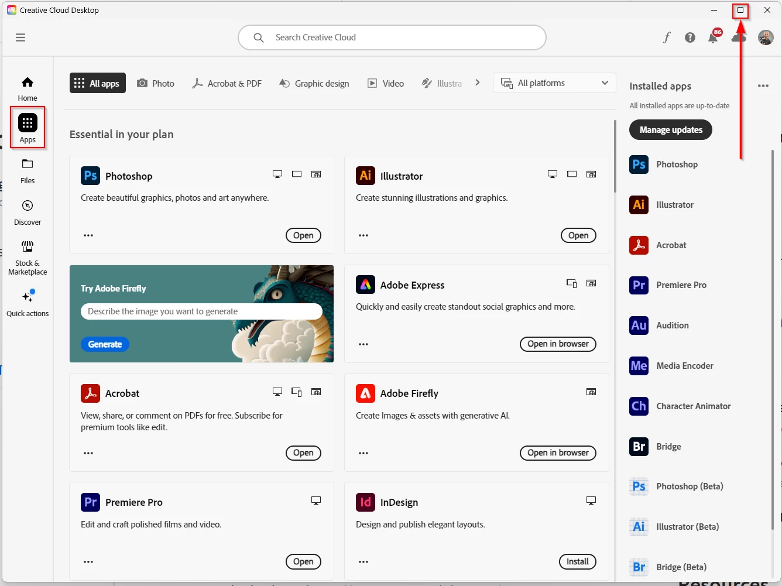Open Acrobat from its card
This screenshot has height=586, width=782.
coord(303,453)
